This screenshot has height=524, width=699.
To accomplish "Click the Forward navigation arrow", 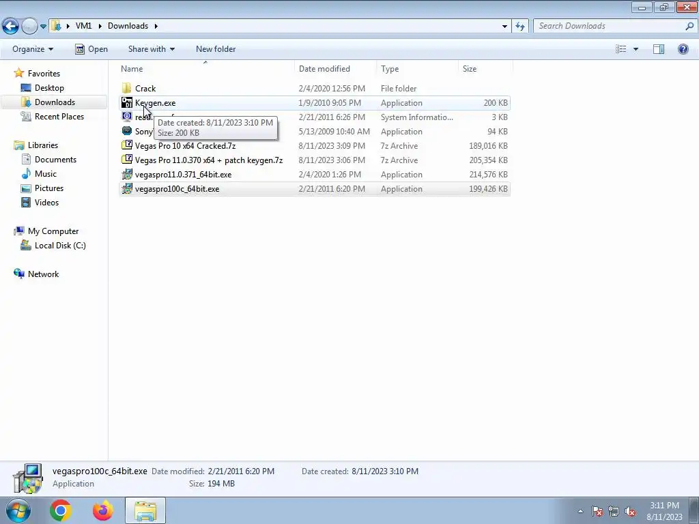I will click(x=29, y=27).
